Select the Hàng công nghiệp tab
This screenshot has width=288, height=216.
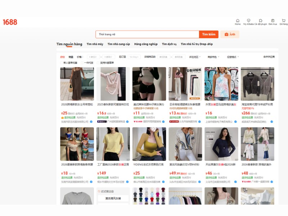point(146,44)
